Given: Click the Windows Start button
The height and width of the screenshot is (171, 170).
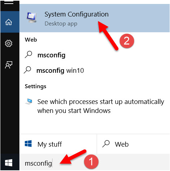Looking at the screenshot, I should coord(9,163).
